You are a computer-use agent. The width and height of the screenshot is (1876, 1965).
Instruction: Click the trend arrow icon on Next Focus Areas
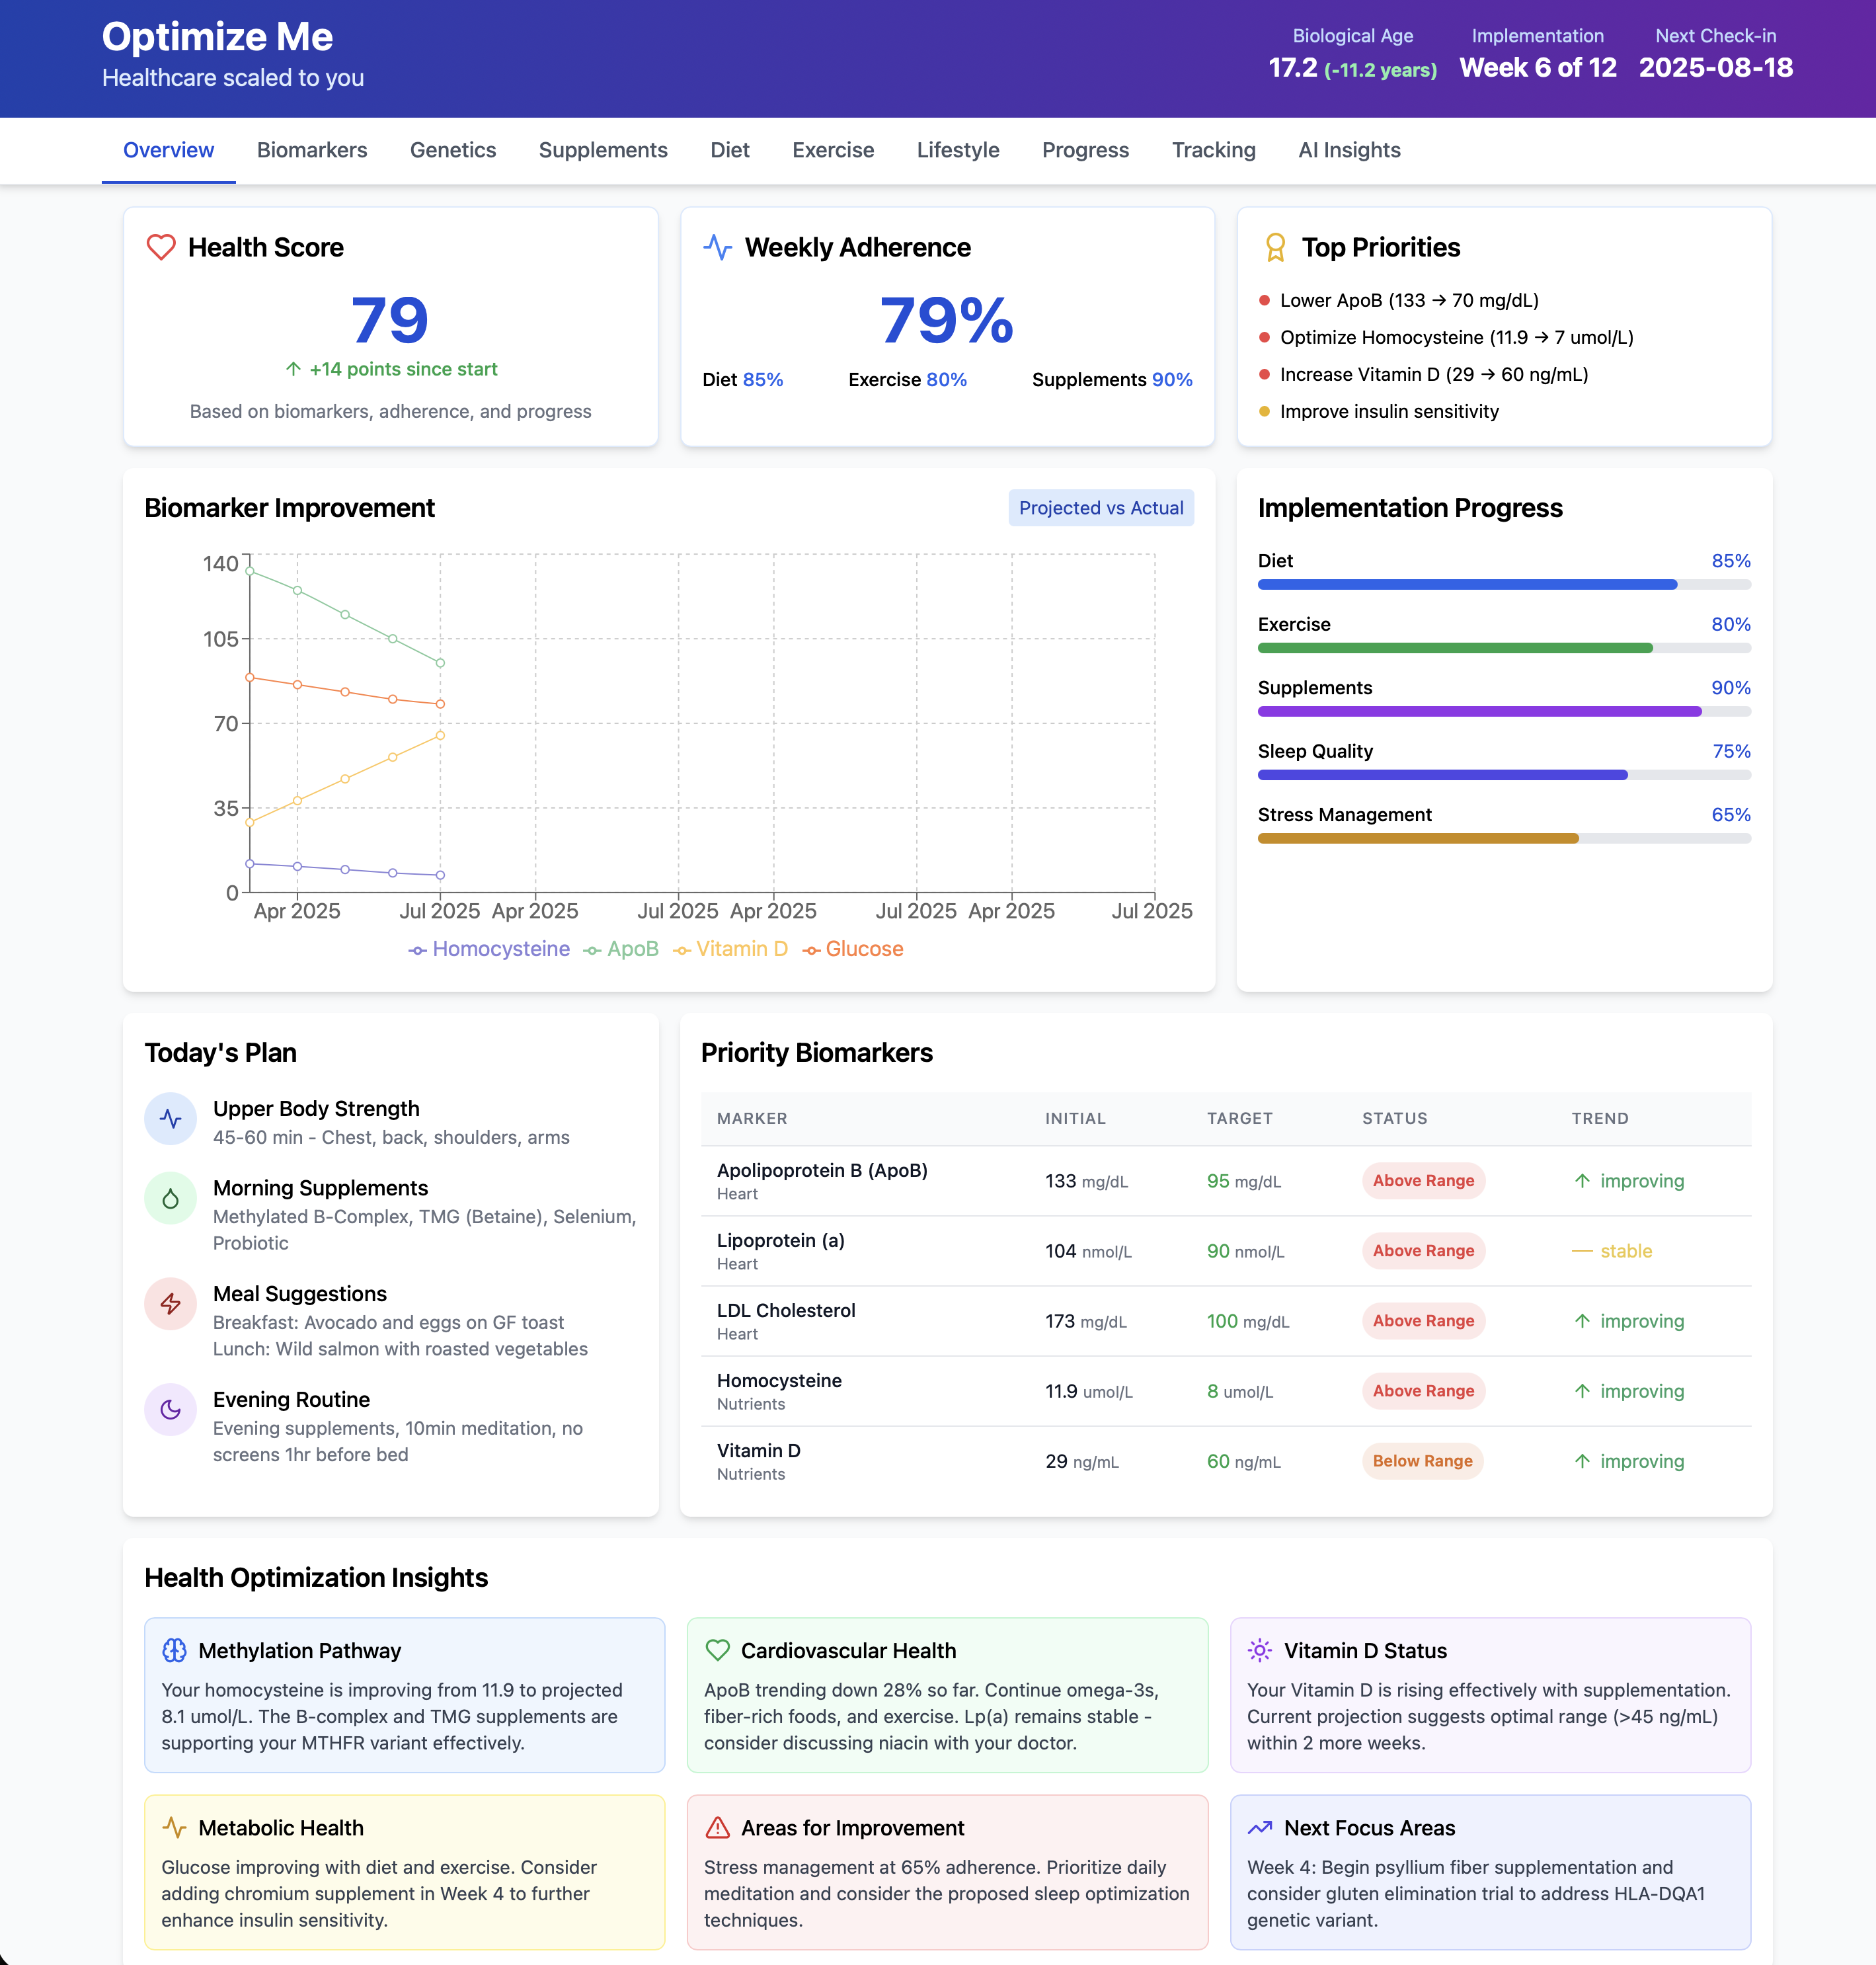tap(1258, 1828)
